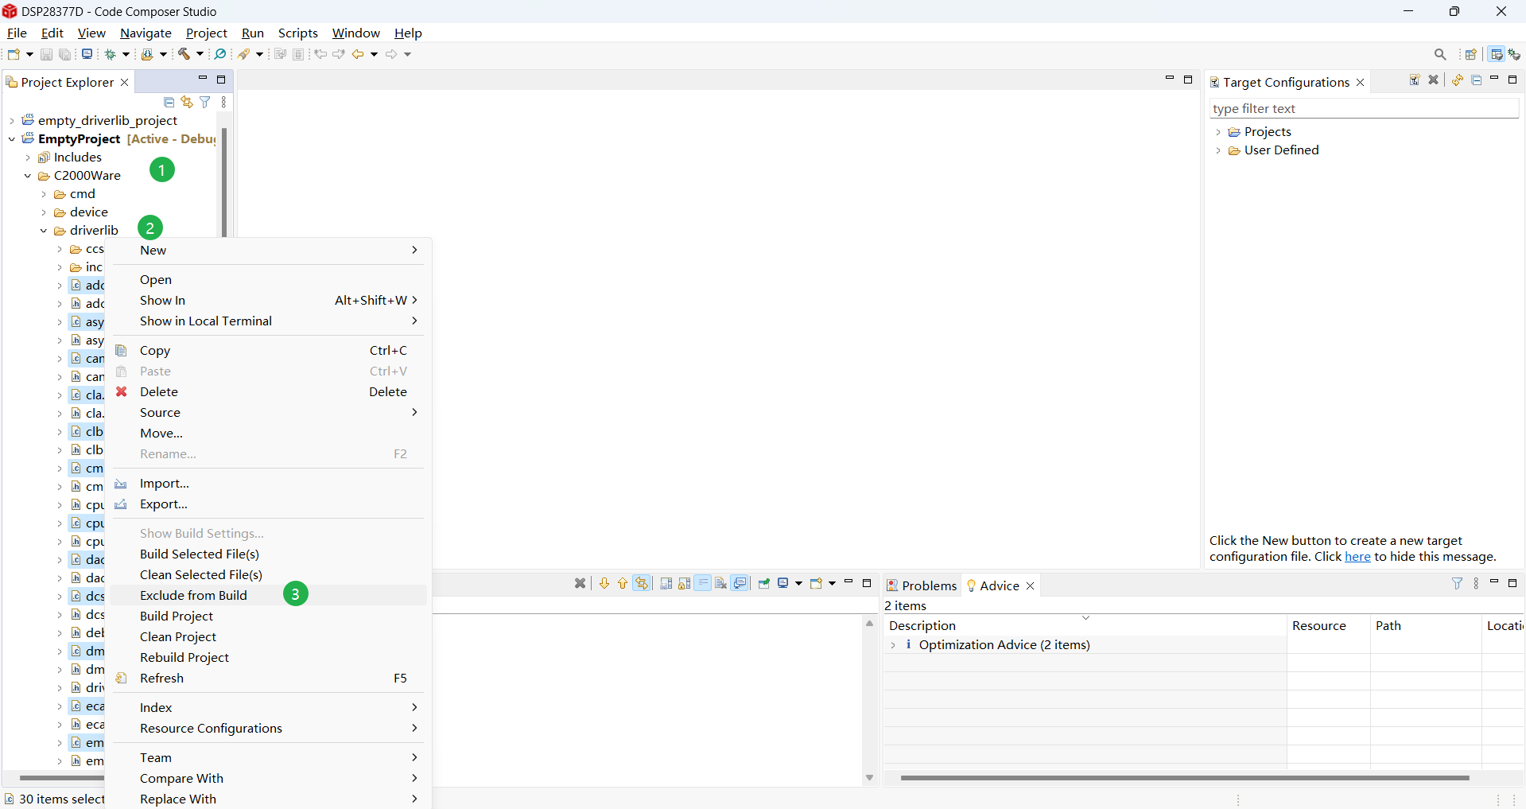Toggle Word Wrap button in console toolbar
The height and width of the screenshot is (809, 1526).
click(x=703, y=583)
